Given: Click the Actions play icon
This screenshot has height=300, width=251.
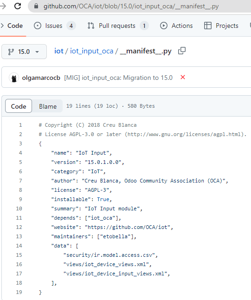Looking at the screenshot, I should [x=164, y=26].
